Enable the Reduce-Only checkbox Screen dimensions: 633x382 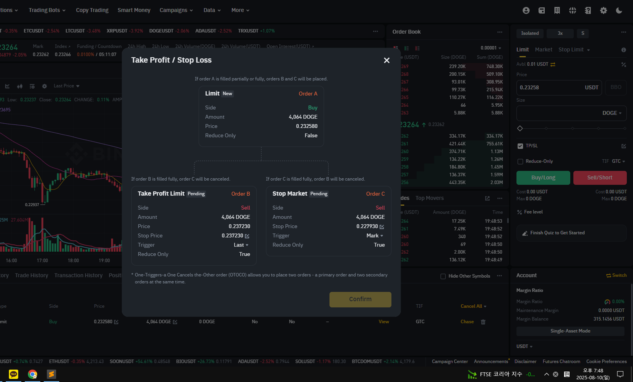tap(520, 161)
